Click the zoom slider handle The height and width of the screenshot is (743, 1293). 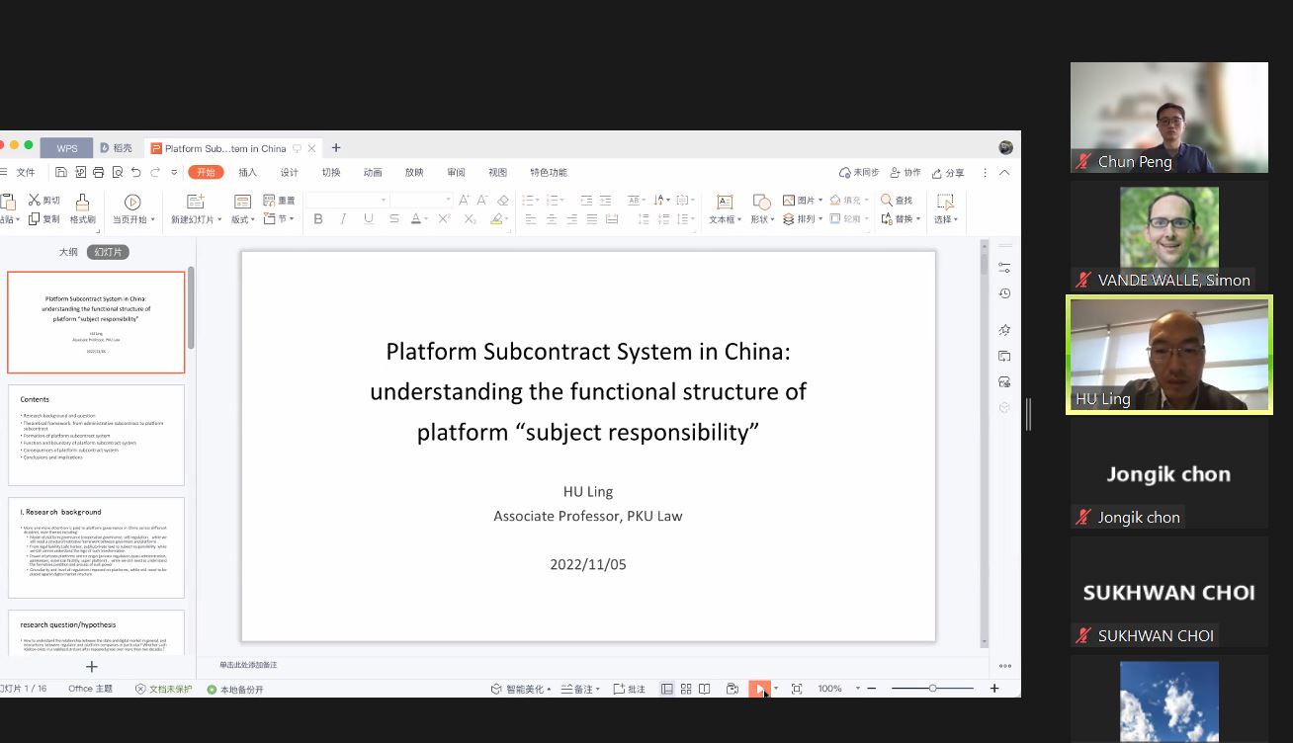[932, 689]
